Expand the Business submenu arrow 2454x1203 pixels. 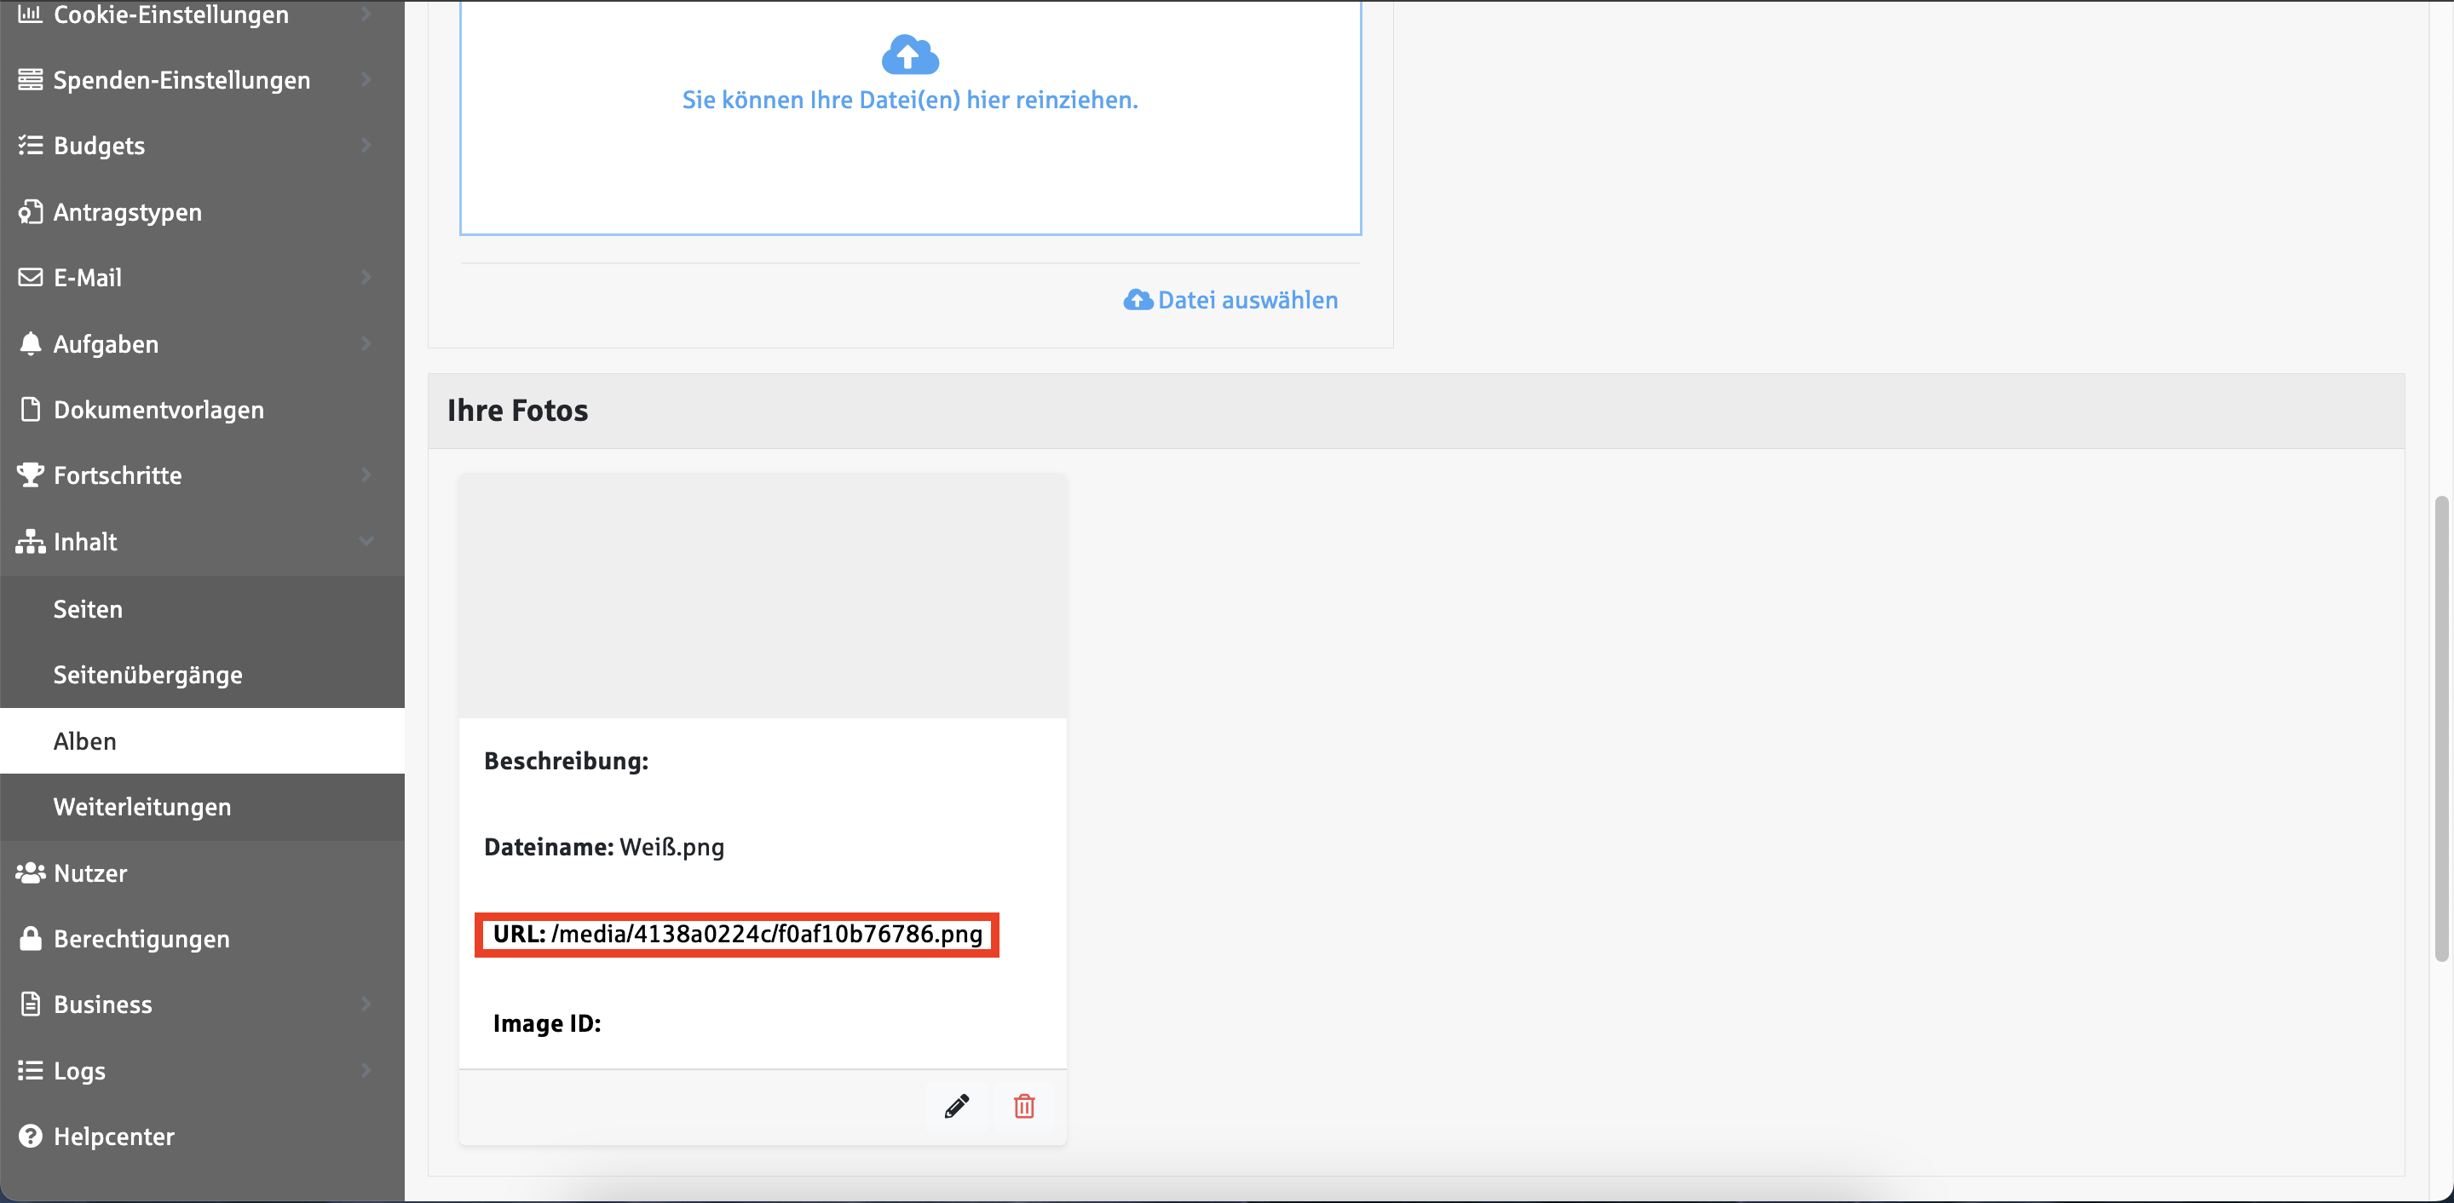coord(366,1004)
